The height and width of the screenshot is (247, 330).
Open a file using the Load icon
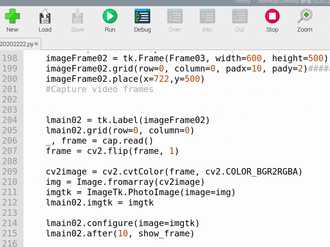45,16
